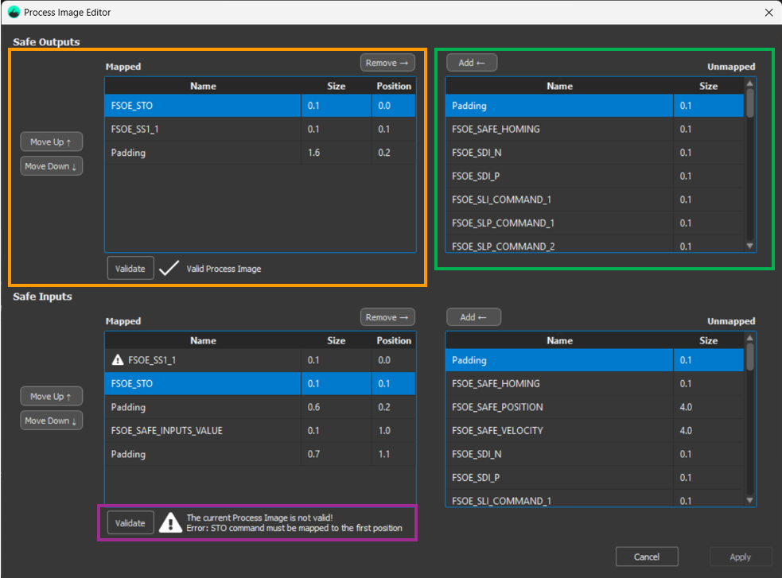
Task: Select FSOE_SAFE_POSITION in Safe Inputs unmapped list
Action: pos(497,407)
